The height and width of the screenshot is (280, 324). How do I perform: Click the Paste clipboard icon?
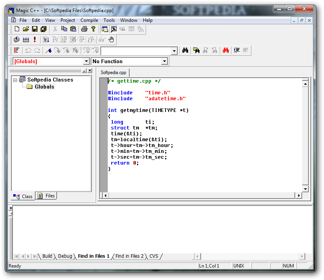click(73, 29)
